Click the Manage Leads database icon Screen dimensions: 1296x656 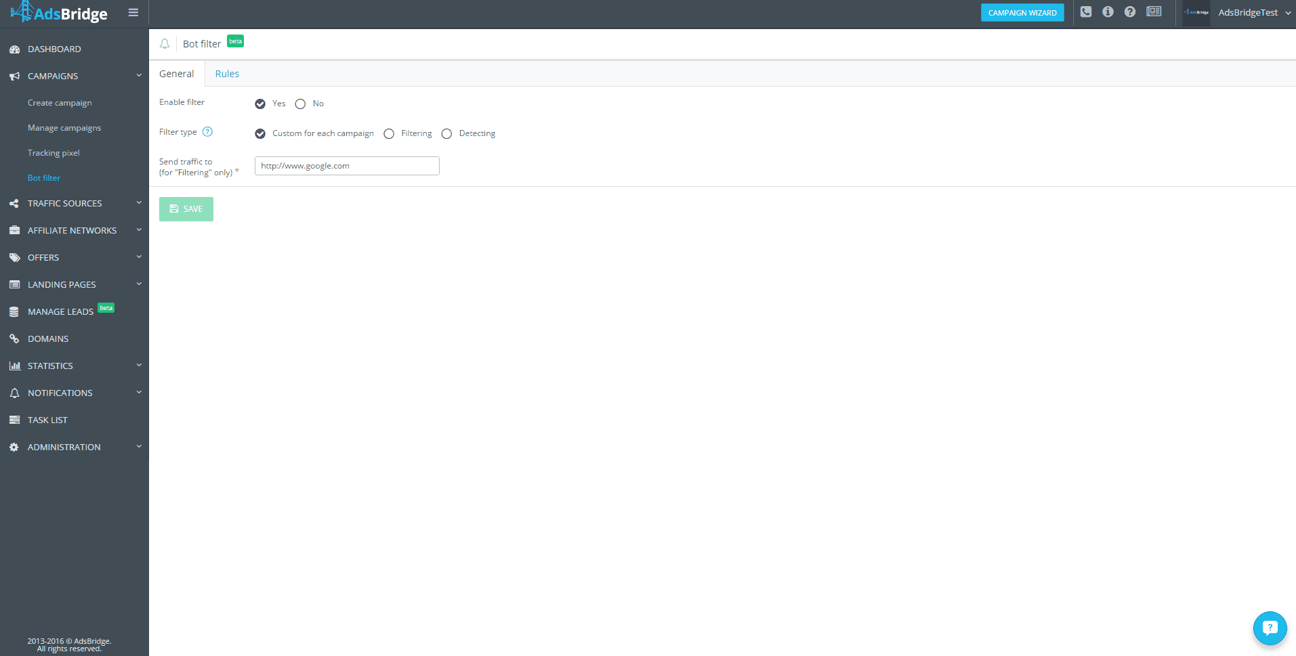coord(14,312)
